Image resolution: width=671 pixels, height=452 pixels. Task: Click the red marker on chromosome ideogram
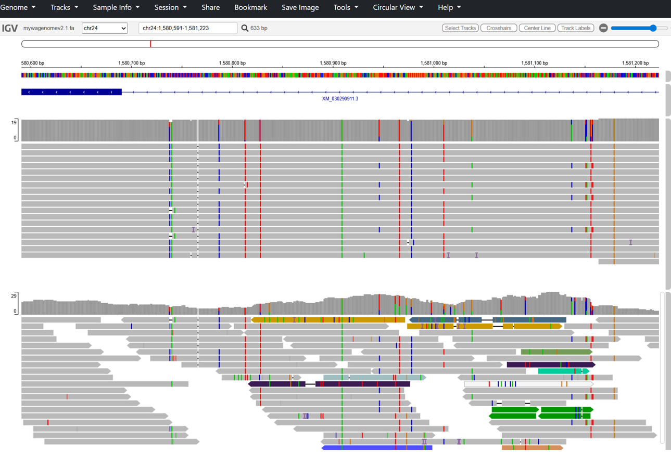[150, 44]
